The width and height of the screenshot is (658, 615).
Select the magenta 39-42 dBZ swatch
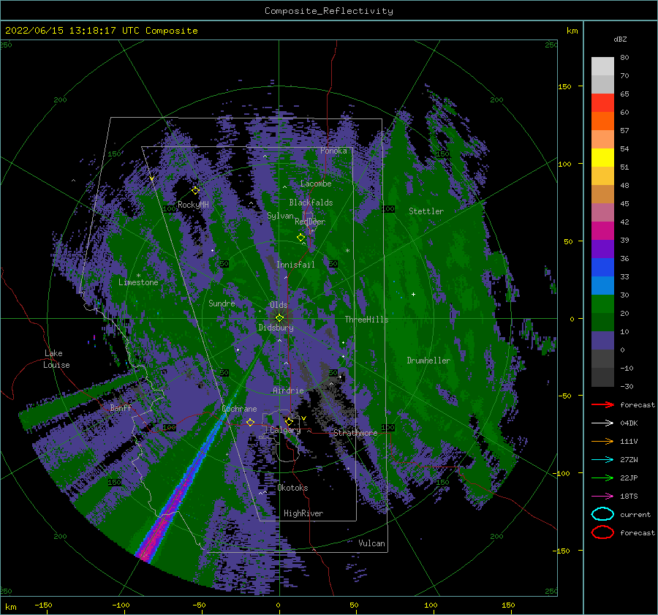coord(602,231)
